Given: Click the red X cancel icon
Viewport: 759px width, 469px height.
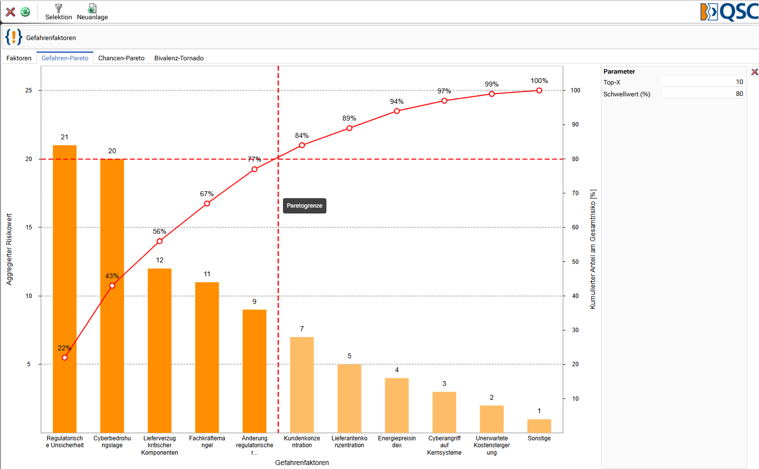Looking at the screenshot, I should point(10,12).
